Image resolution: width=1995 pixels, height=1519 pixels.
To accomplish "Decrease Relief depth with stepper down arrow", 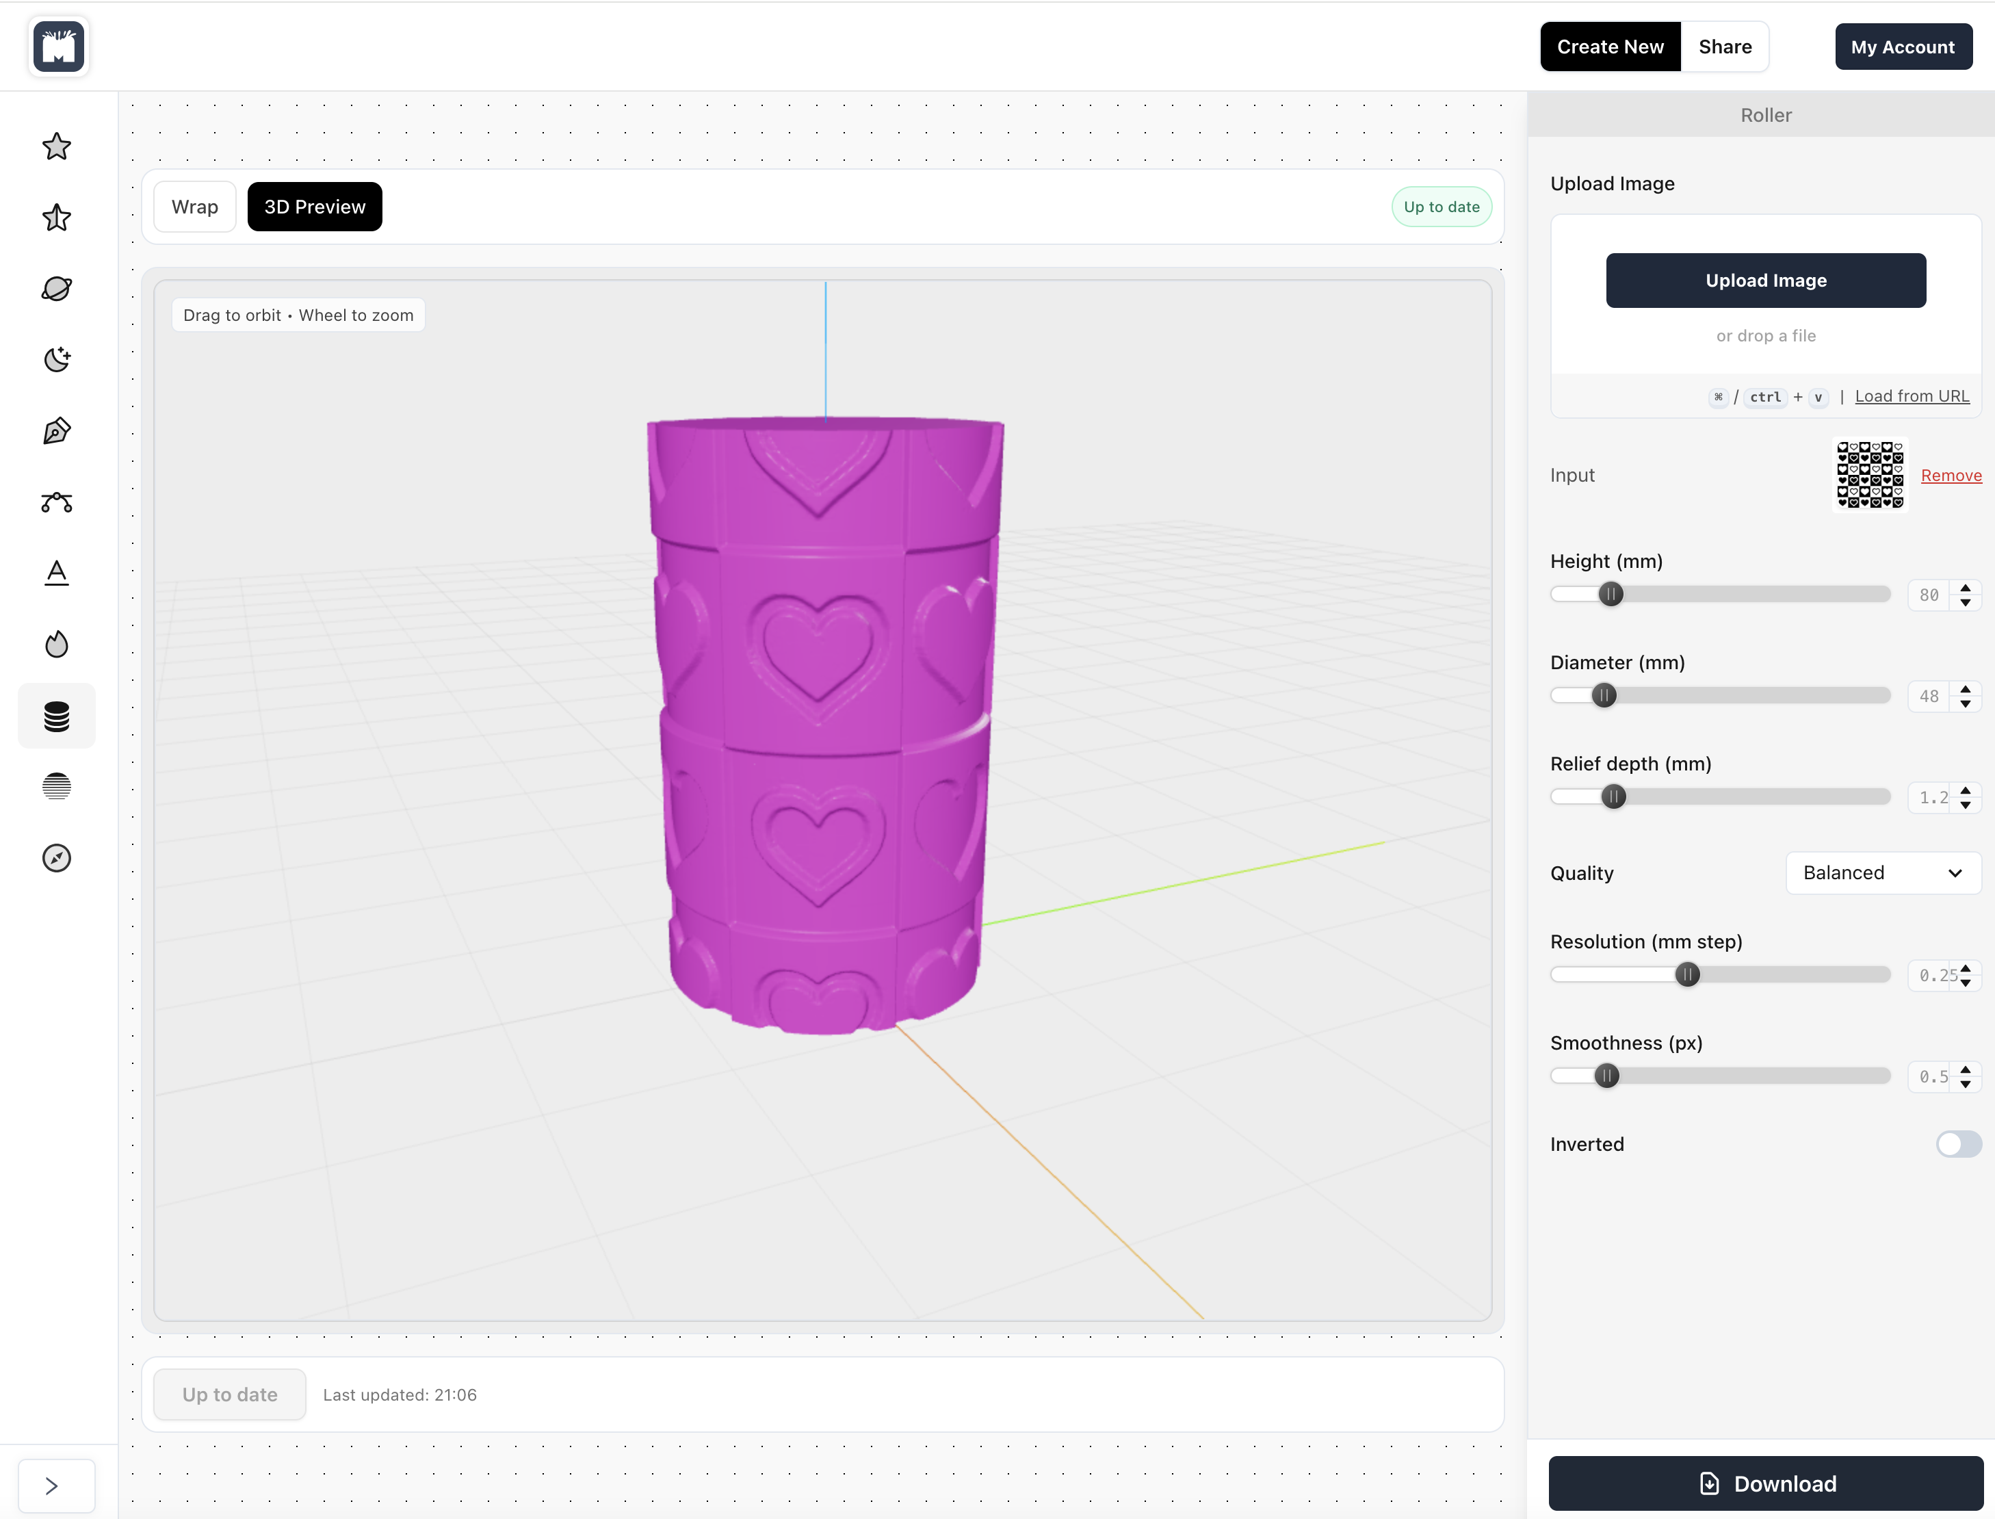I will [x=1965, y=805].
